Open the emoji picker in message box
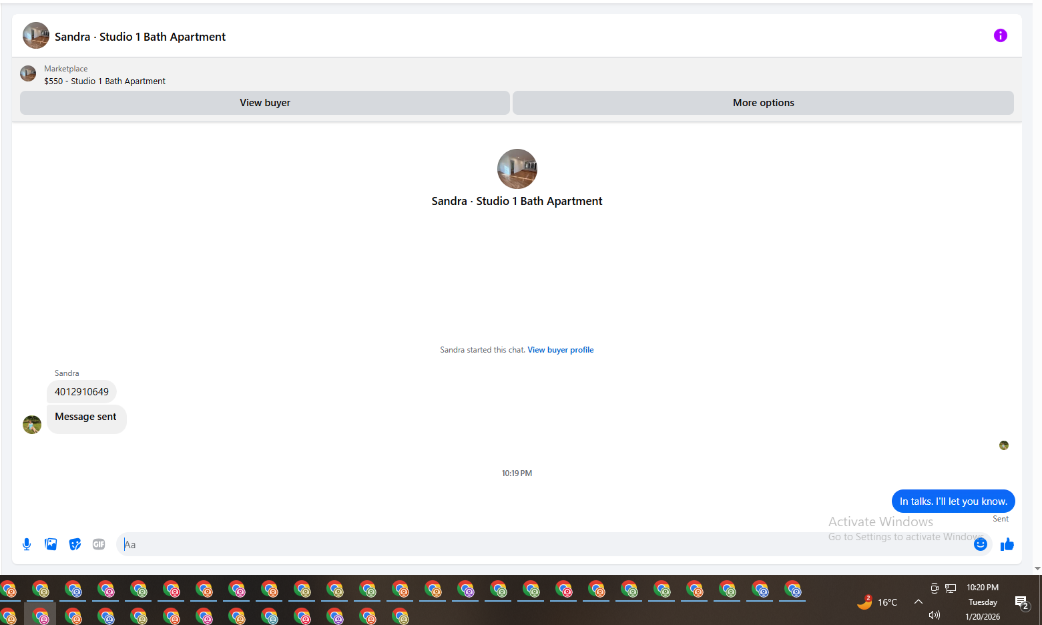This screenshot has width=1042, height=625. pos(980,544)
